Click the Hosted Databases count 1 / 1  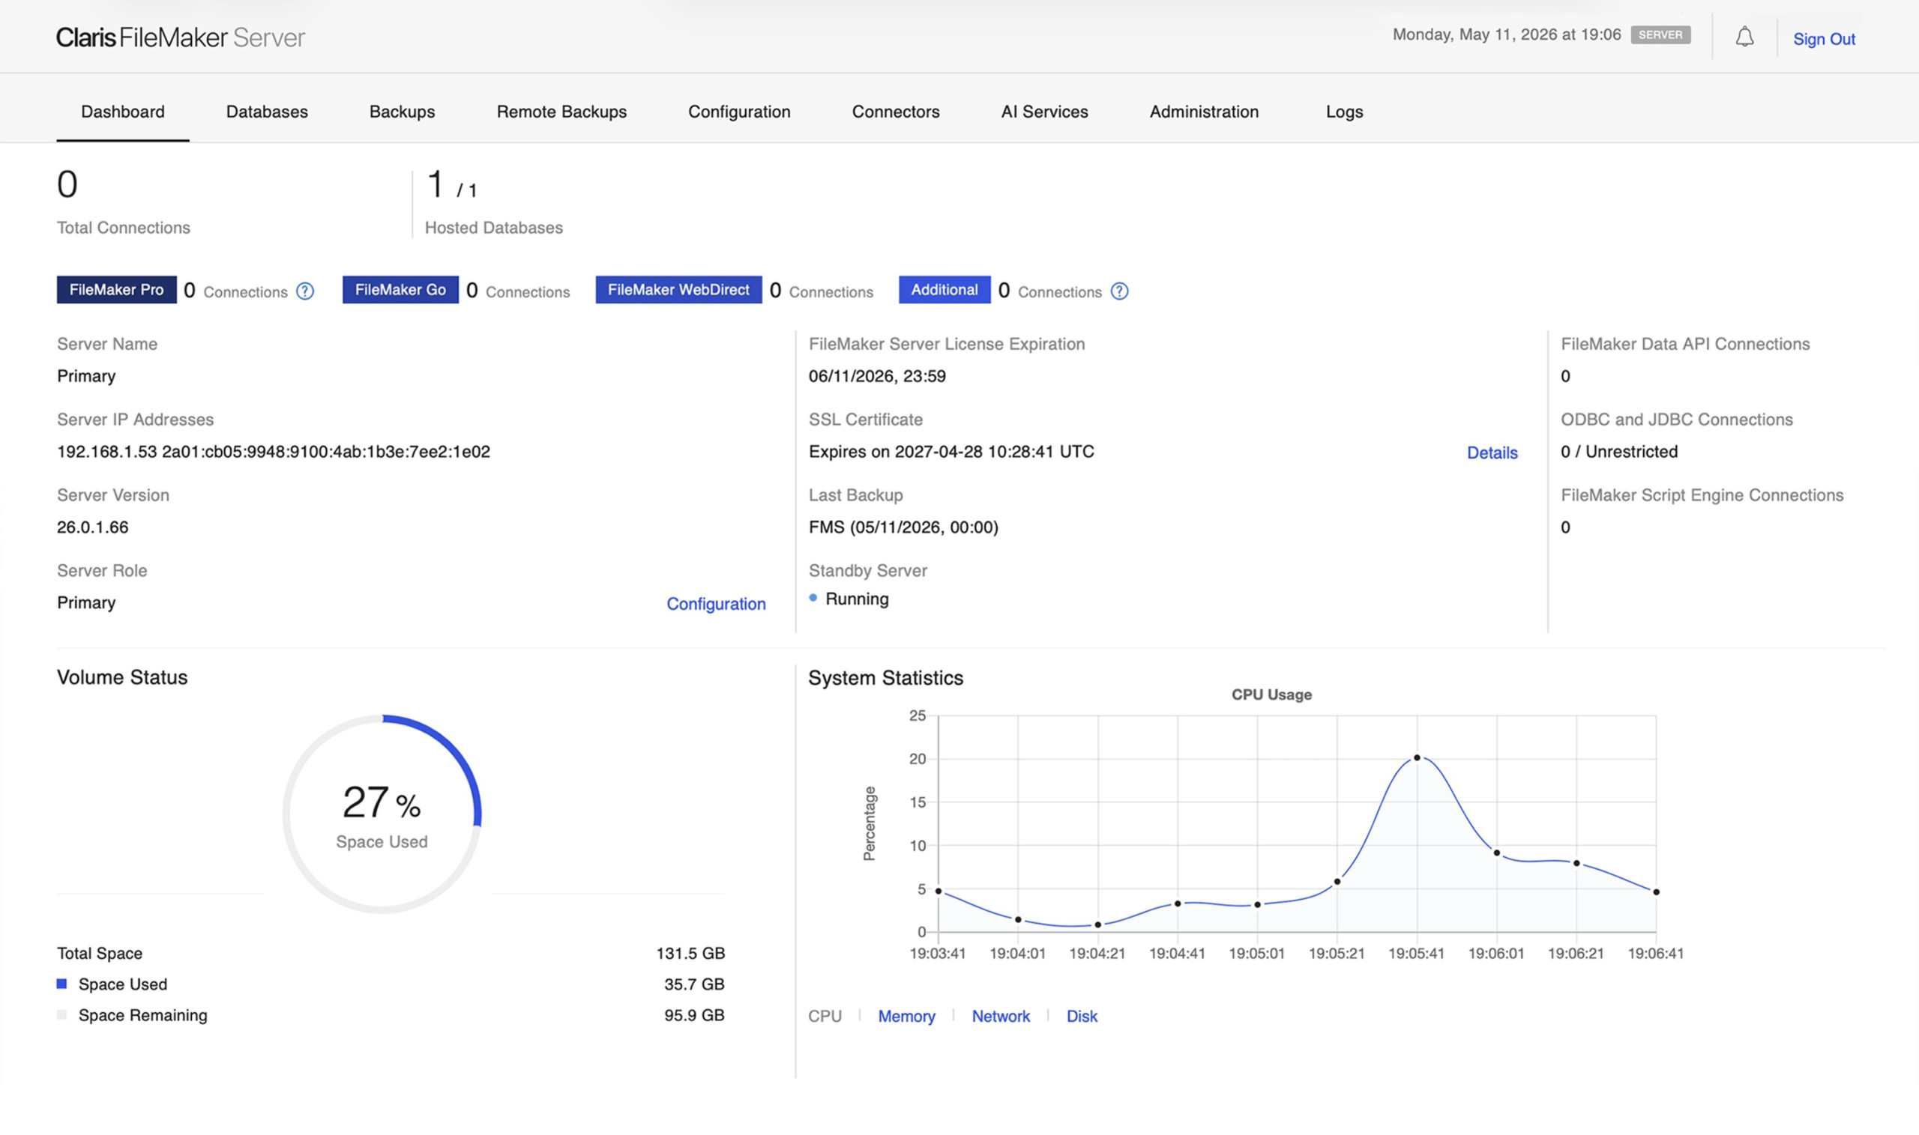click(451, 185)
